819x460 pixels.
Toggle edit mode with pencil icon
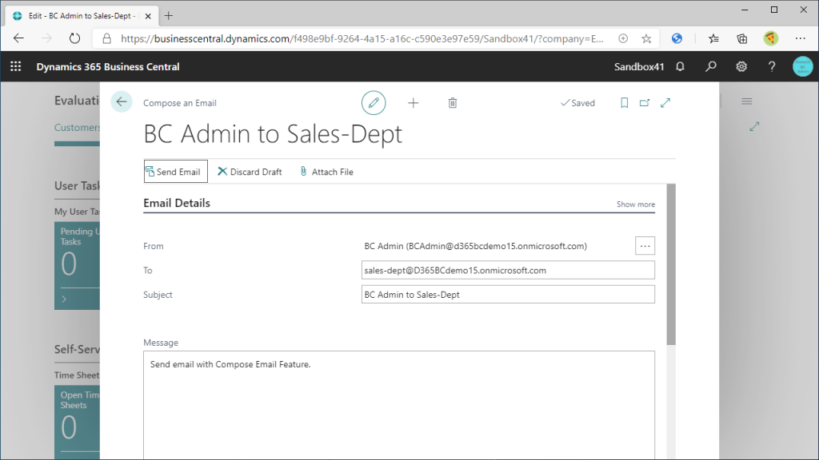(x=374, y=103)
